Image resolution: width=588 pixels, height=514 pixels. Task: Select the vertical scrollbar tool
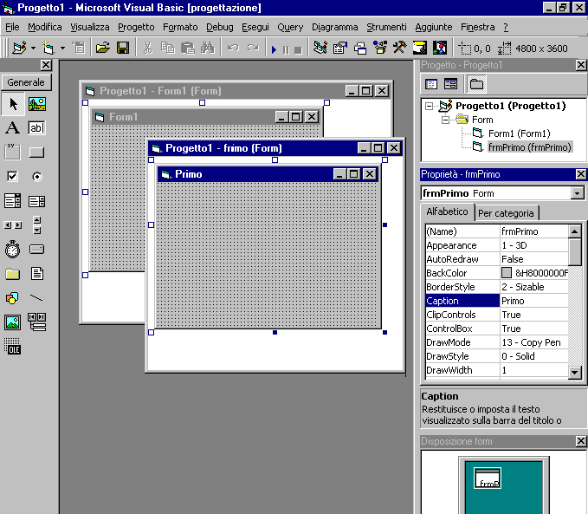pos(36,224)
